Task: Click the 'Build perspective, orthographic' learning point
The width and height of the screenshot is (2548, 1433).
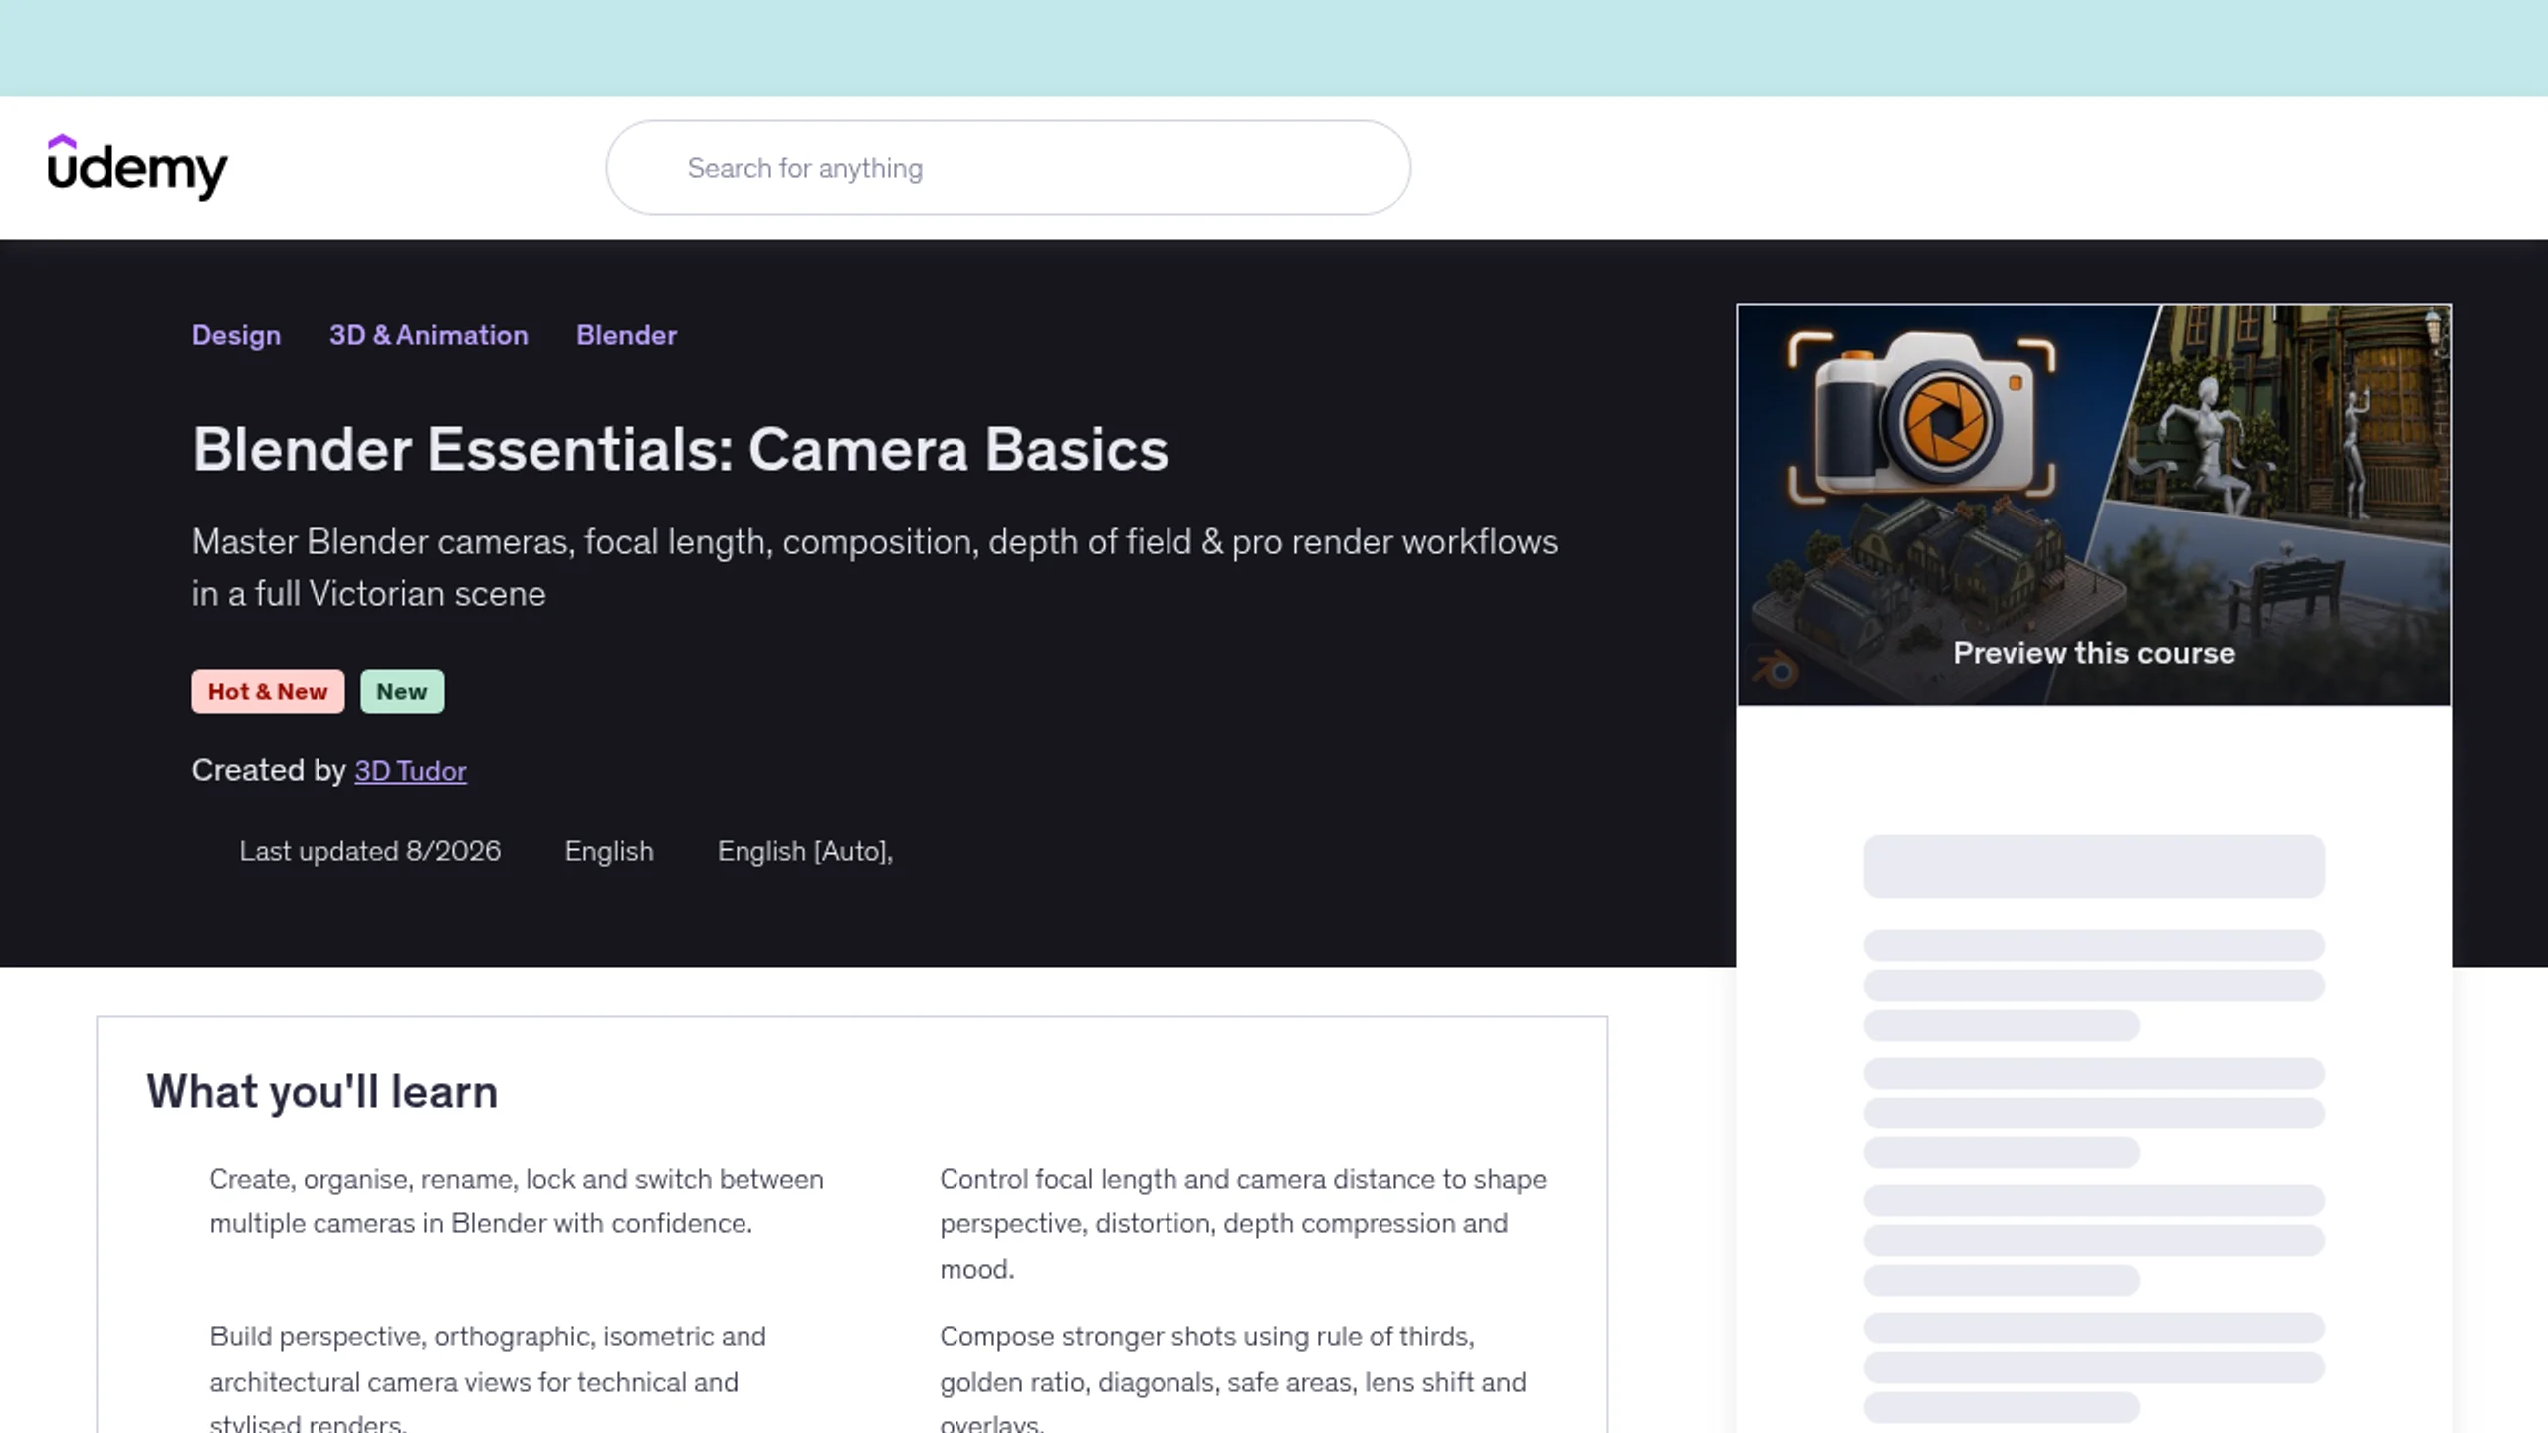Action: 488,1378
